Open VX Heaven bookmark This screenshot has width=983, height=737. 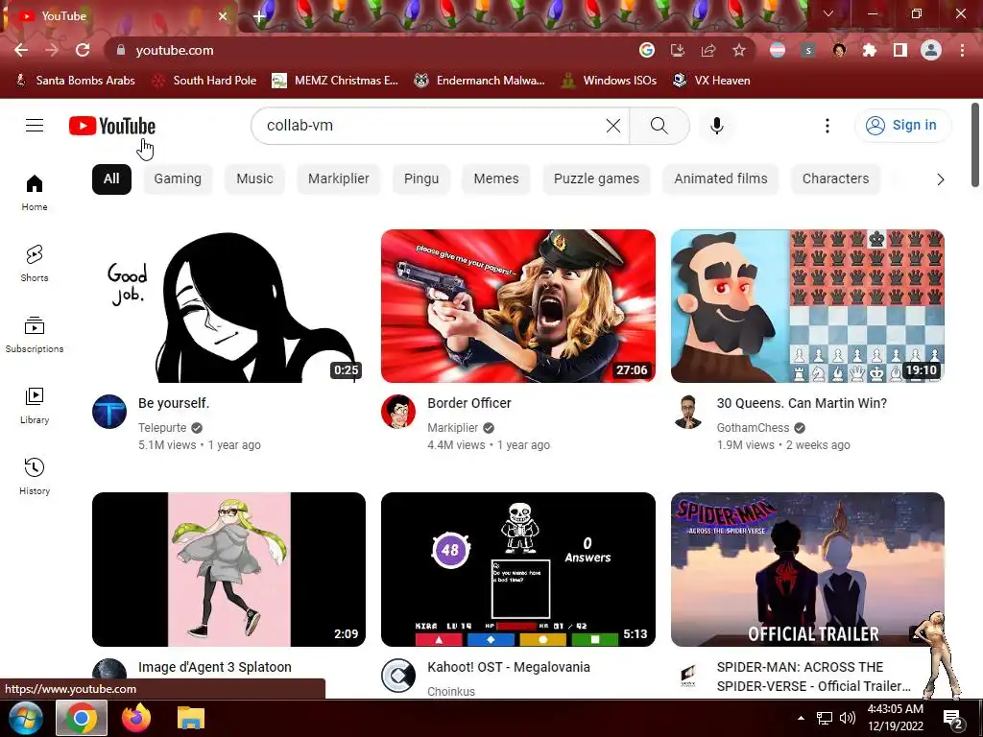click(711, 81)
